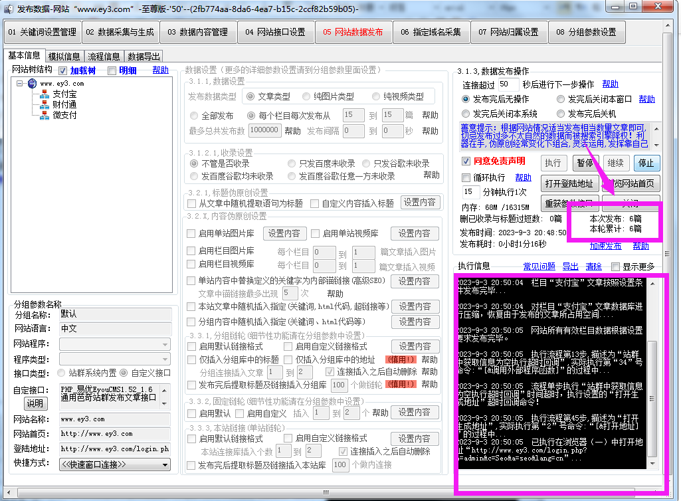Check the 启用栏目视频库 checkbox
Screen dimensions: 681x501
[x=191, y=264]
